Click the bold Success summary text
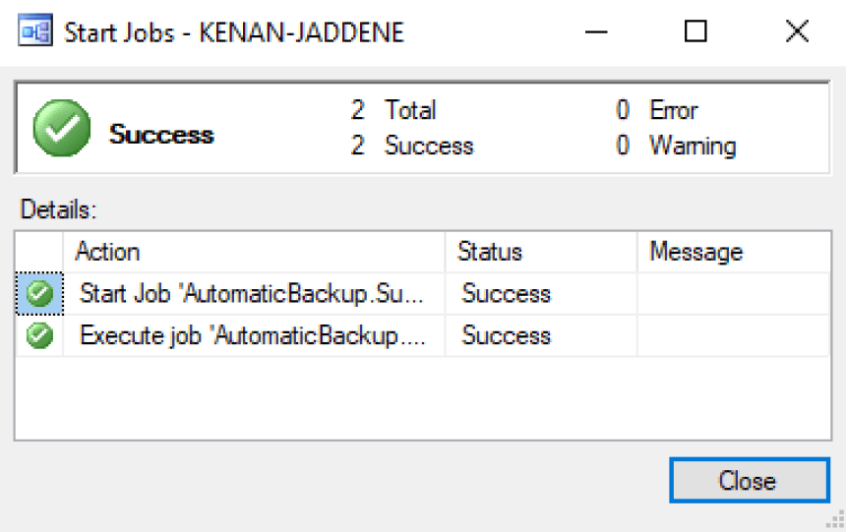 point(161,134)
